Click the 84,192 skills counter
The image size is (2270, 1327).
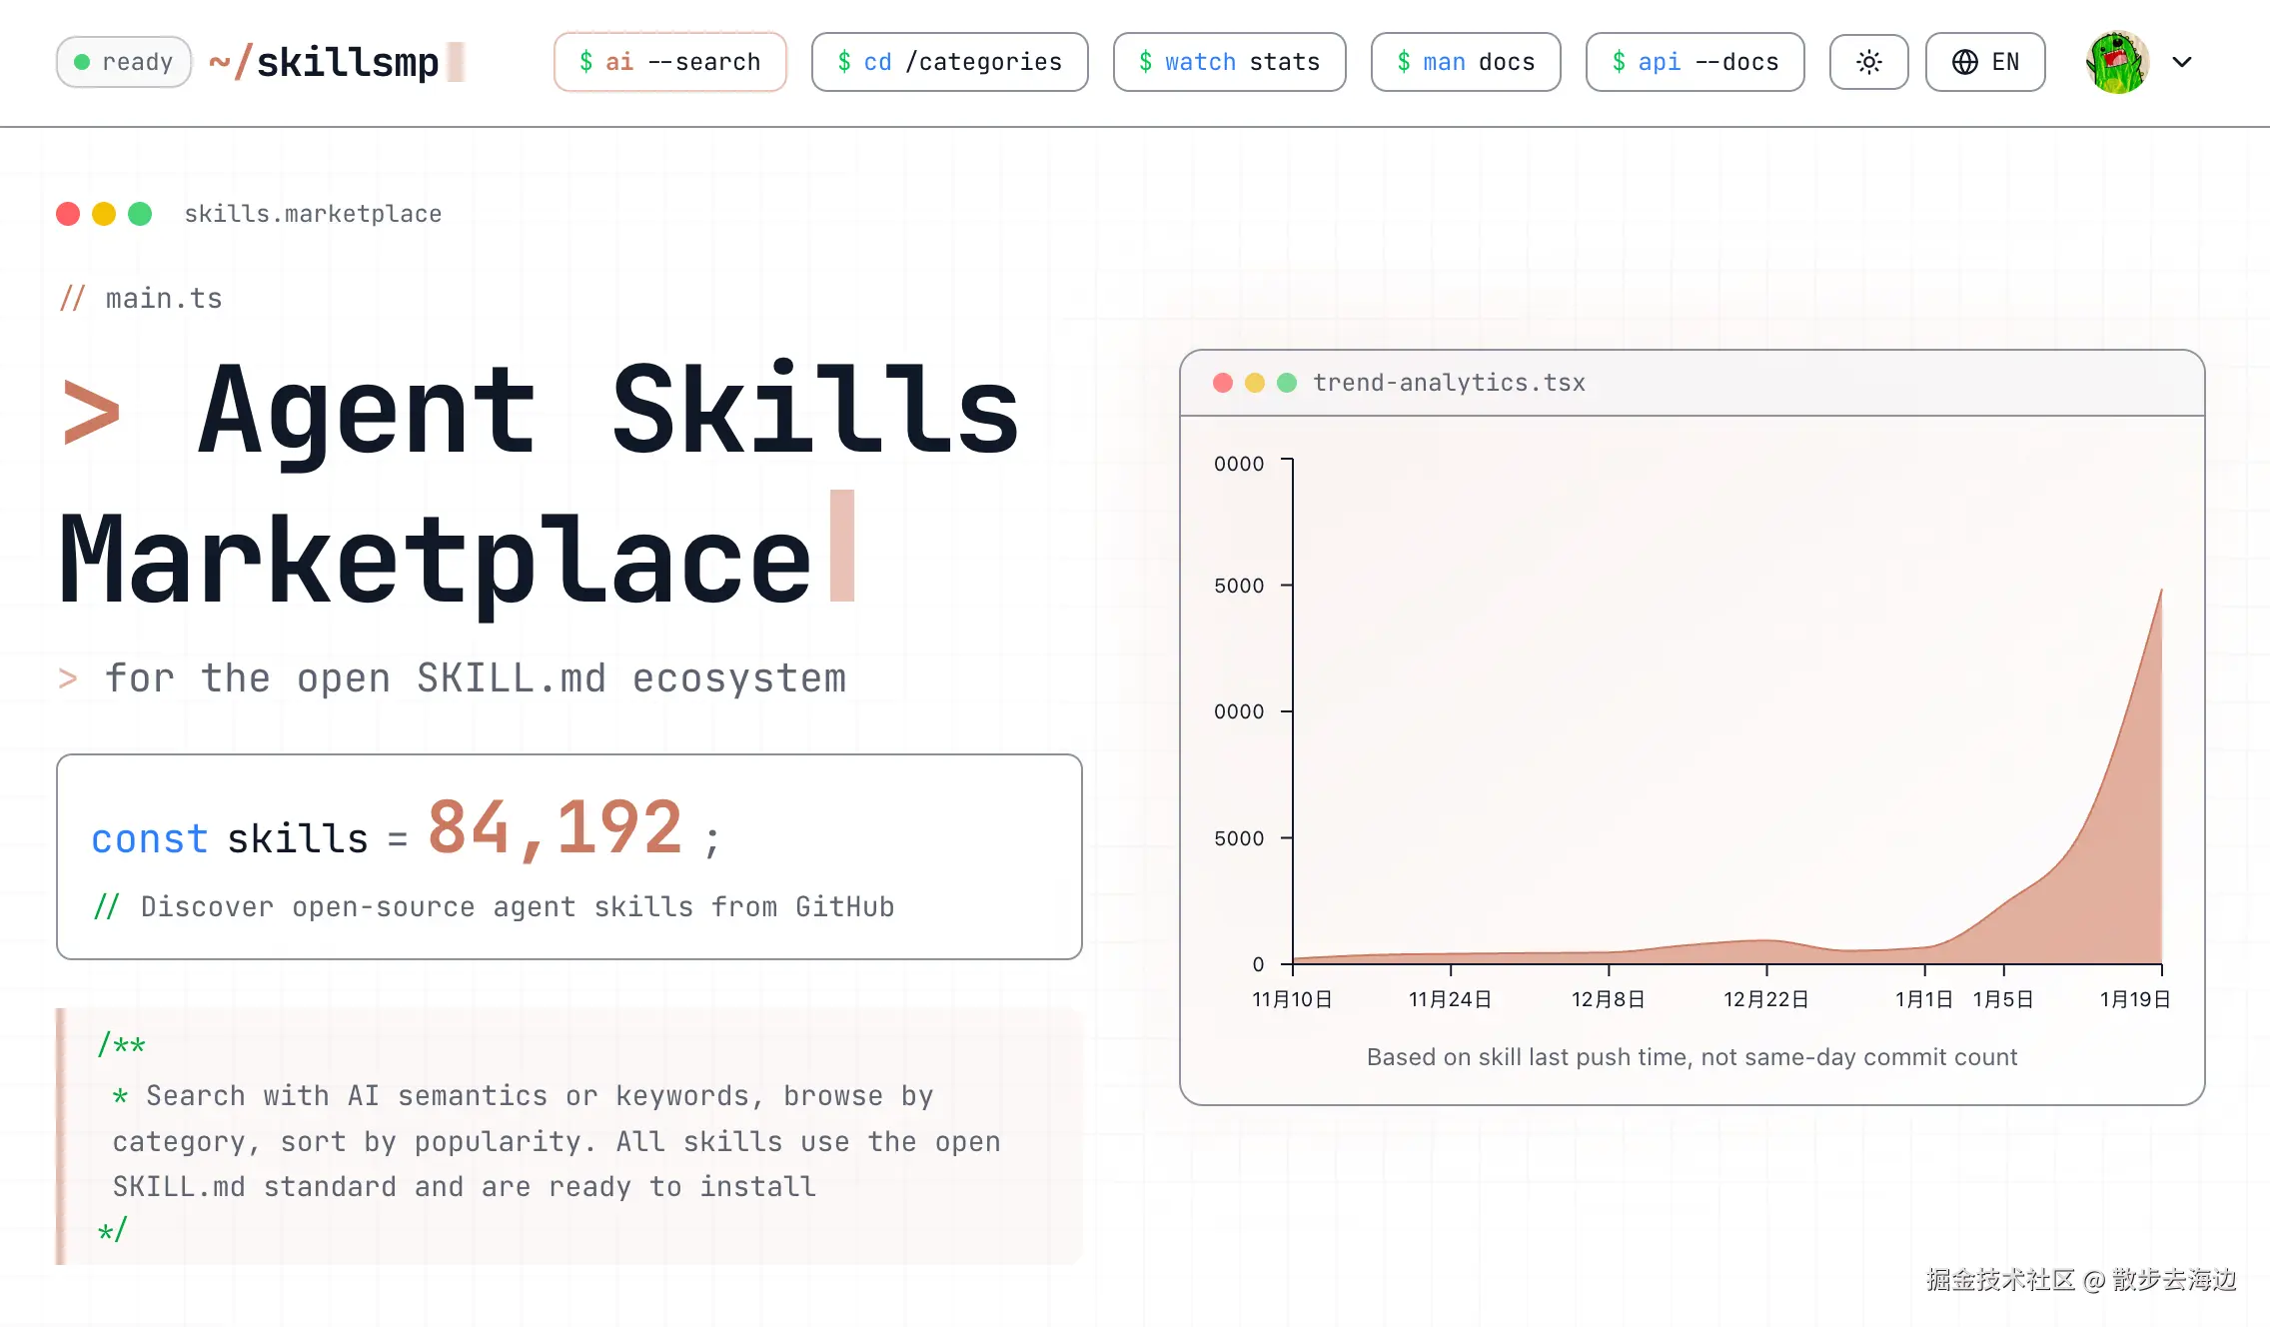pyautogui.click(x=555, y=829)
